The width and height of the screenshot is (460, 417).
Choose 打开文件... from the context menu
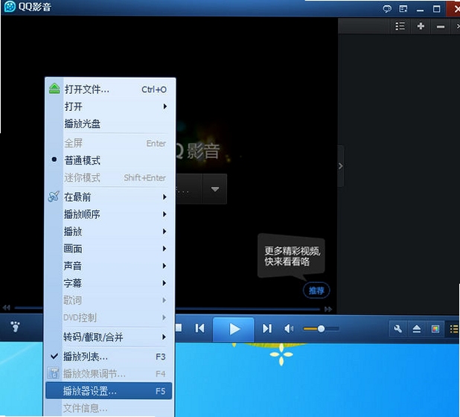109,89
